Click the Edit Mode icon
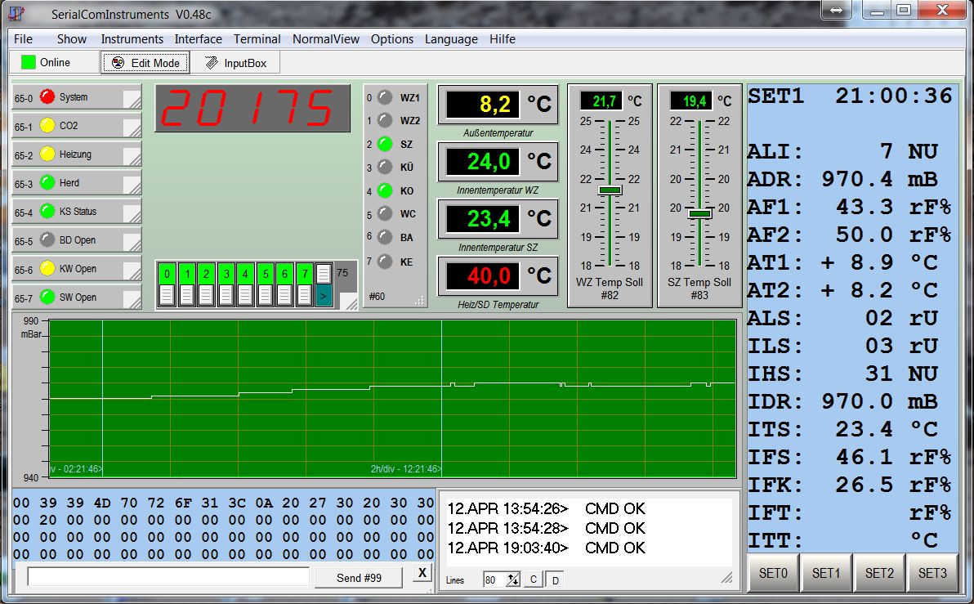Image resolution: width=974 pixels, height=604 pixels. [118, 63]
